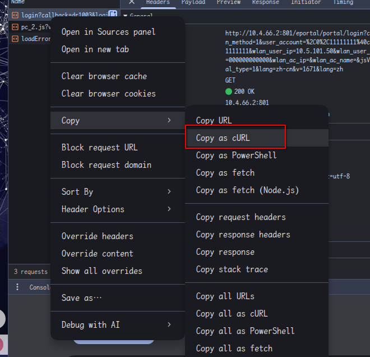Choose Override content

coord(118,254)
